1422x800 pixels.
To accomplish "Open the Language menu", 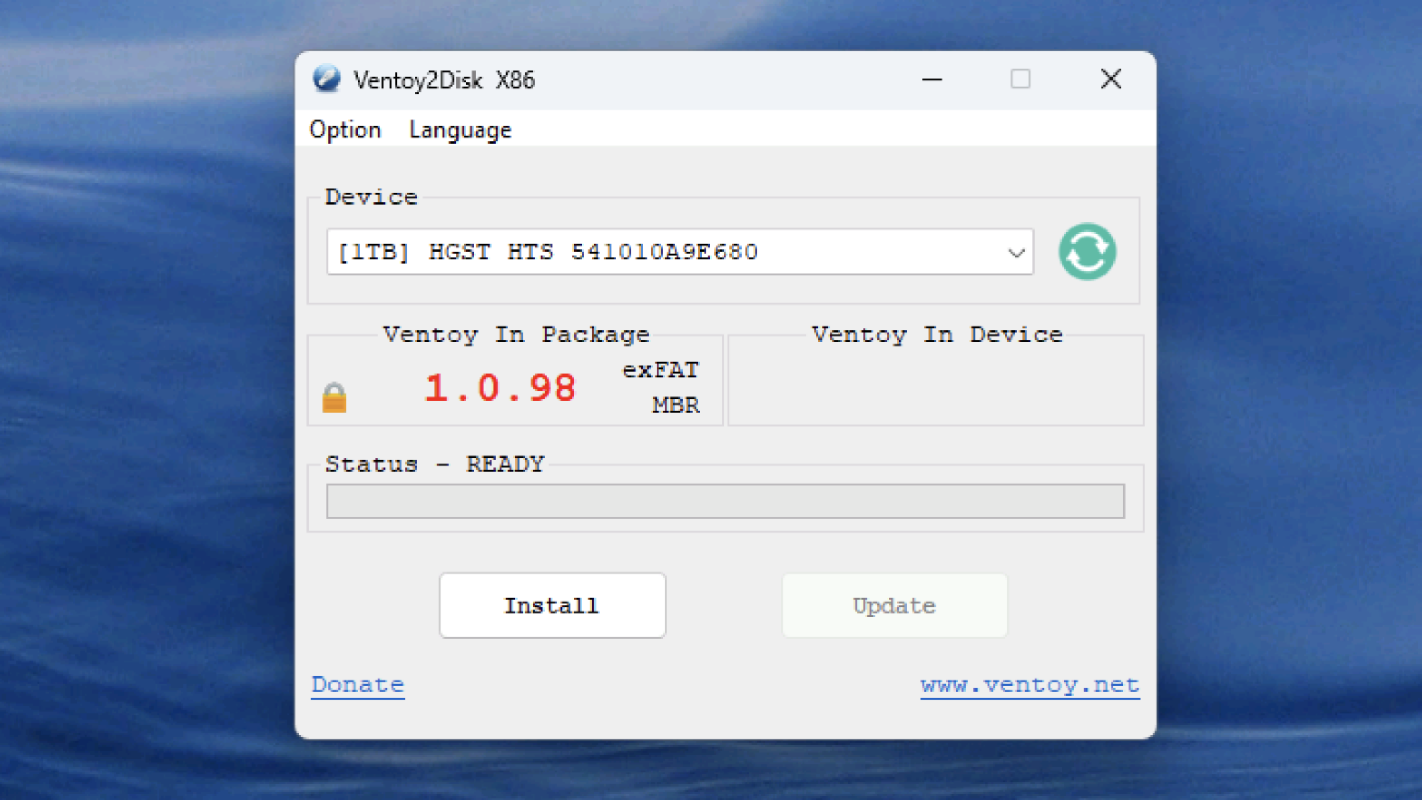I will tap(460, 130).
